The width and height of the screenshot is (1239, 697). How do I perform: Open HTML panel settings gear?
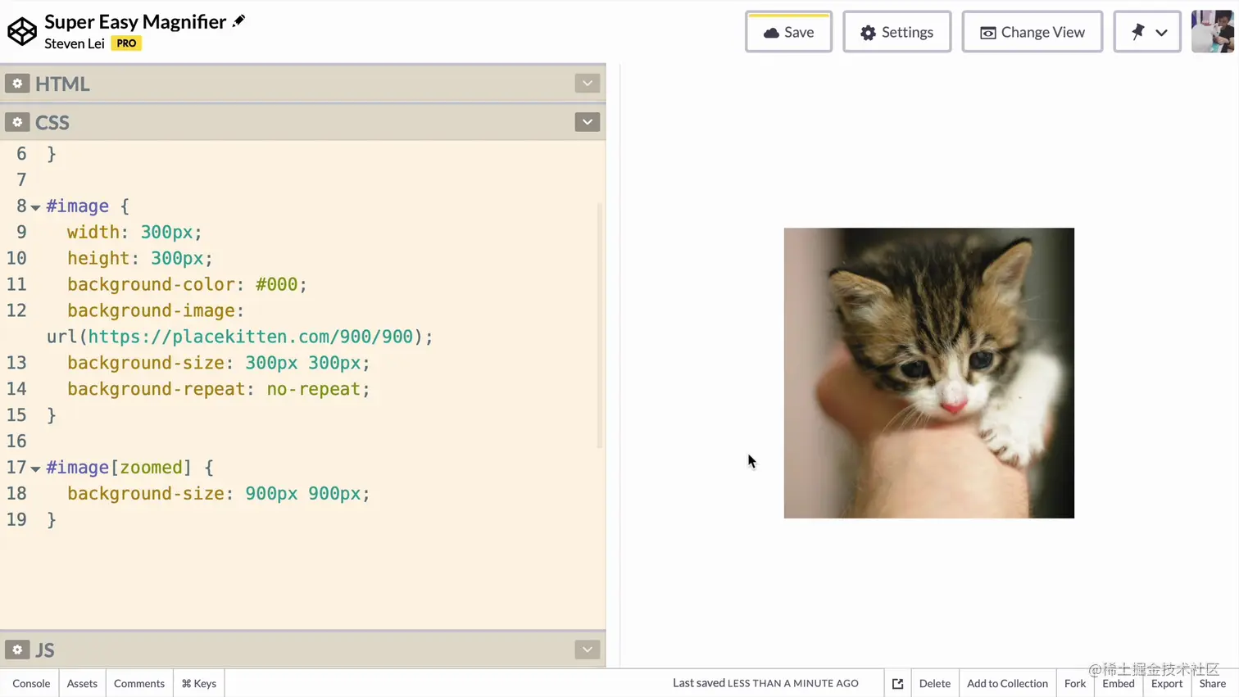tap(17, 84)
